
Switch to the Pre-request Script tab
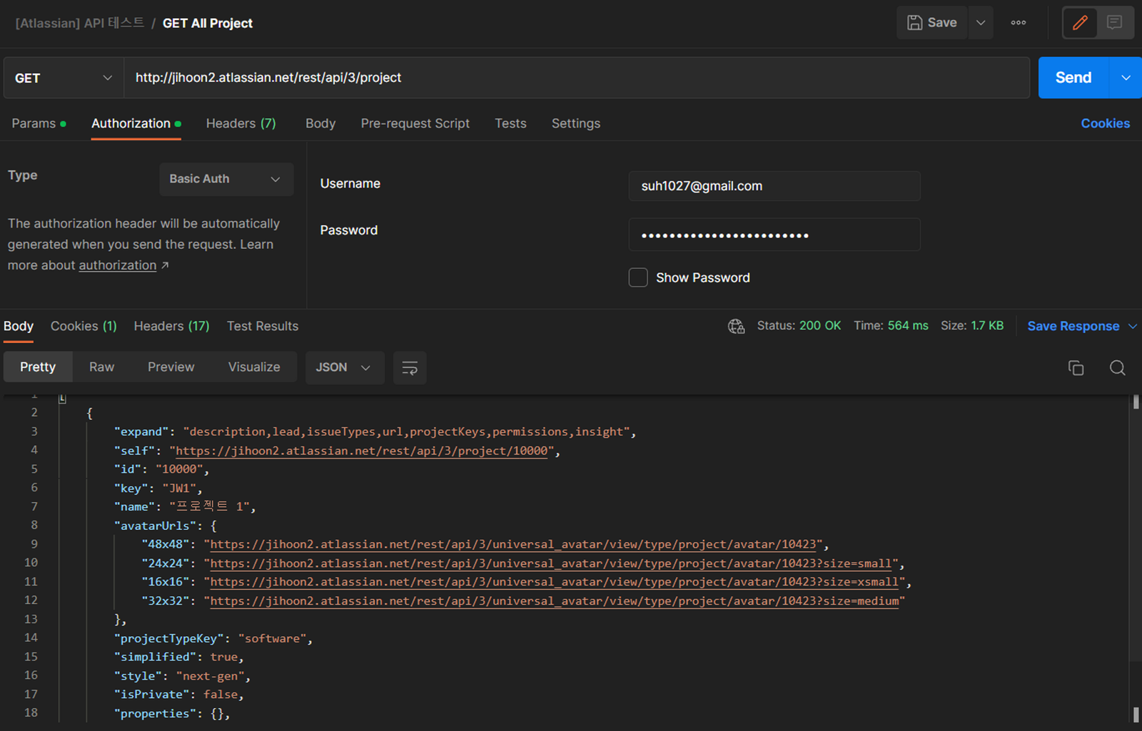coord(415,123)
